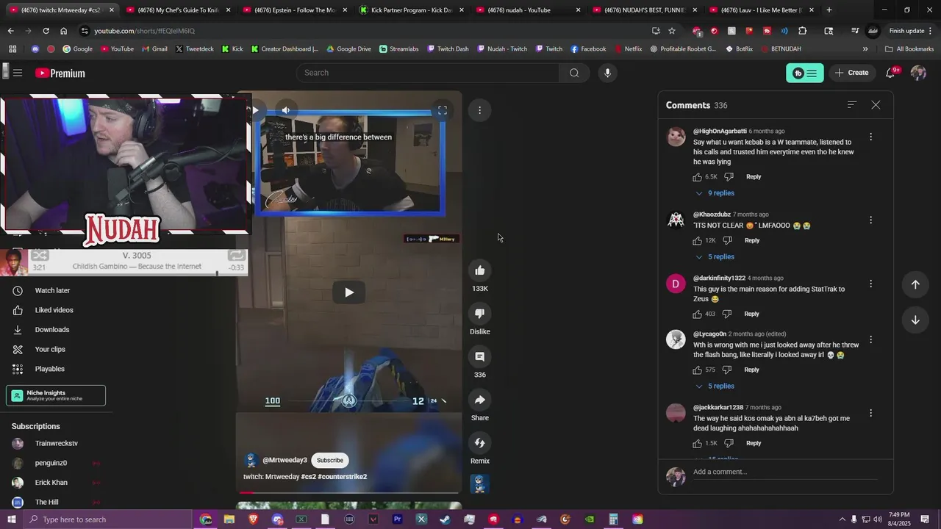
Task: Like HighOnAgarbatti's comment
Action: coord(698,177)
